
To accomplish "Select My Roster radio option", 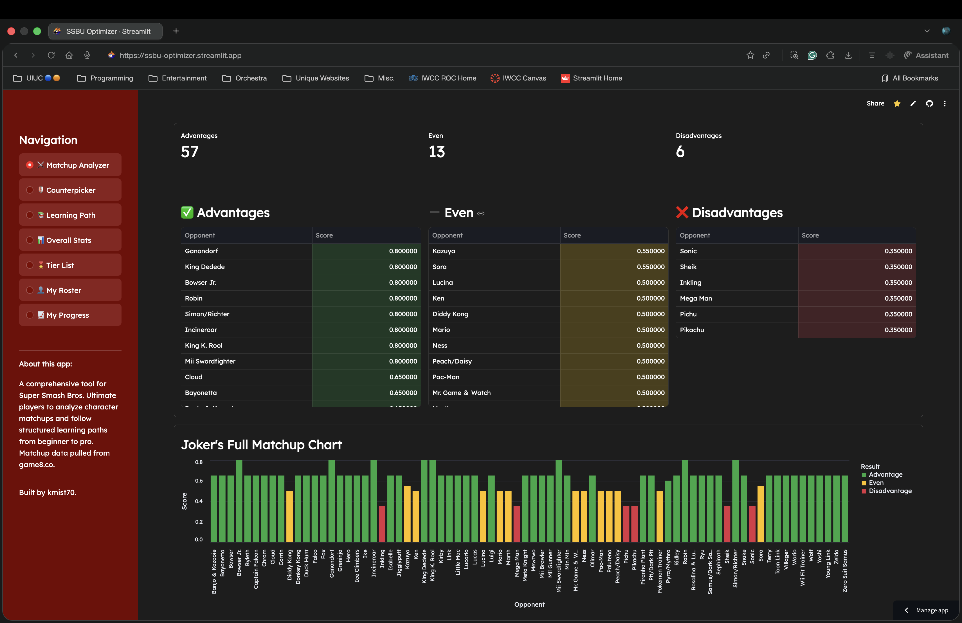I will (70, 290).
